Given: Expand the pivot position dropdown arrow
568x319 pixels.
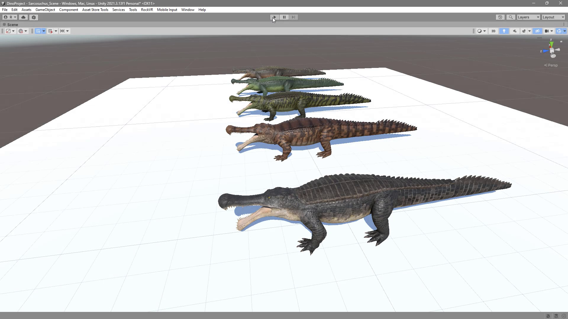Looking at the screenshot, I should coord(13,31).
